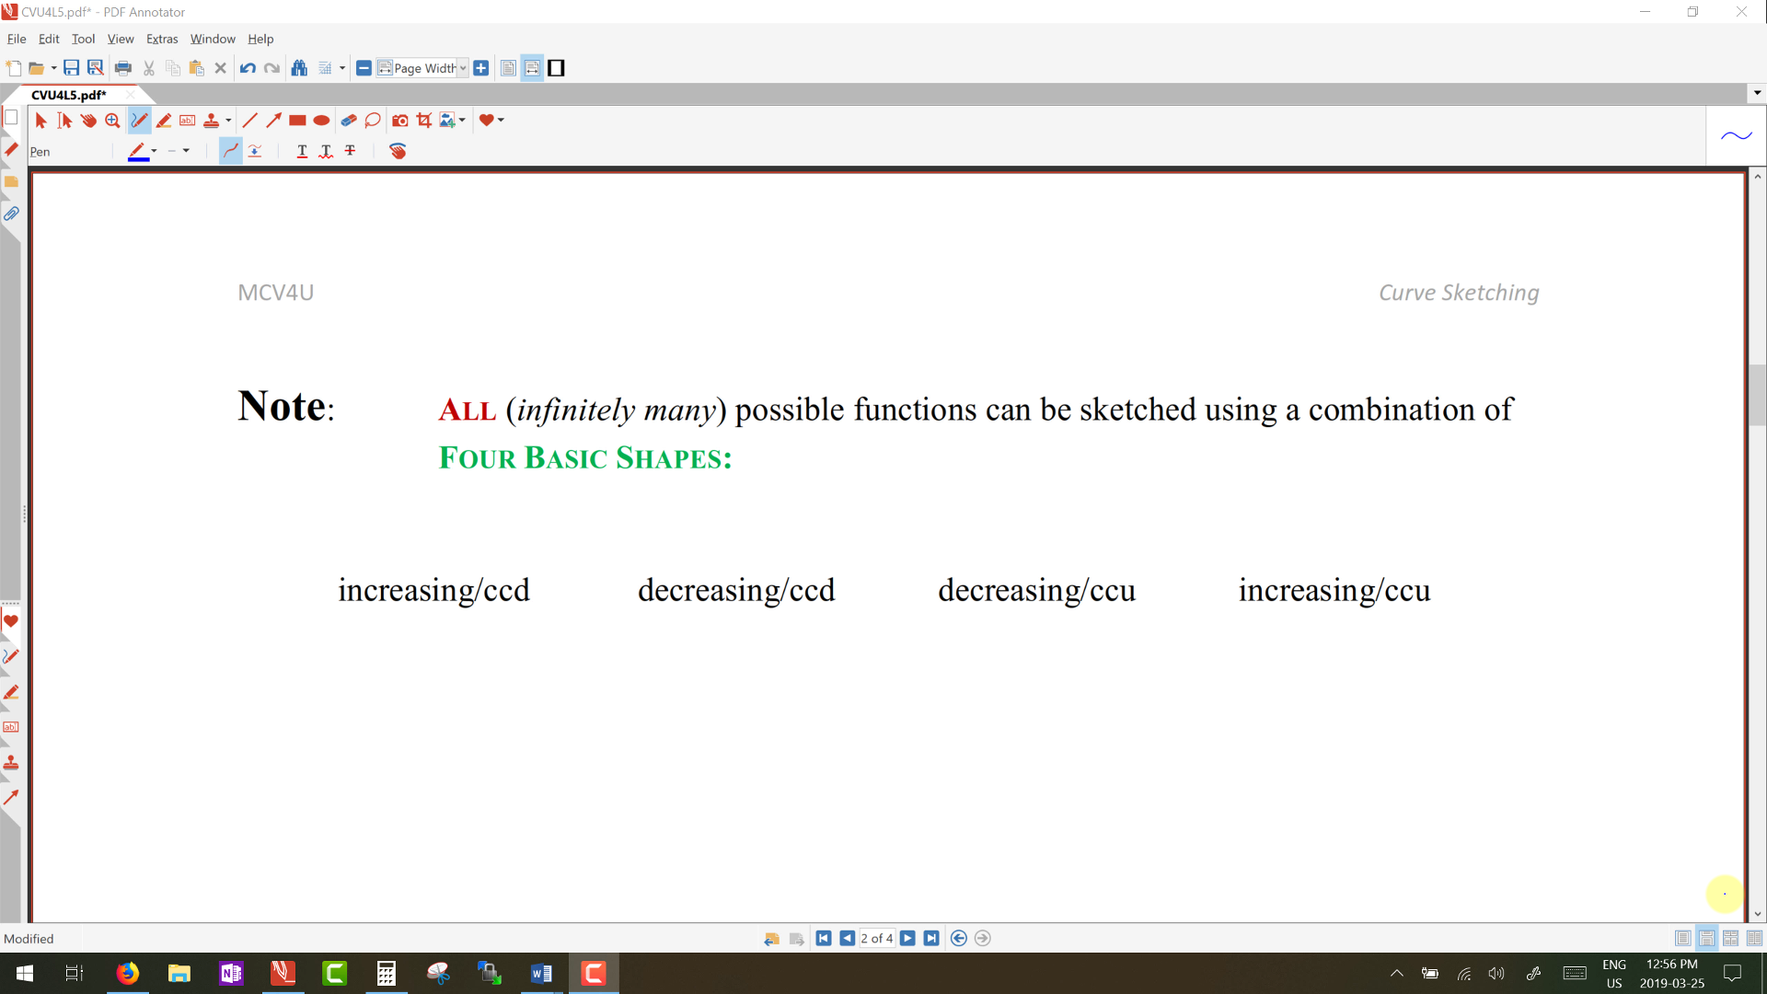The width and height of the screenshot is (1767, 994).
Task: Toggle freehand smooth line mode
Action: point(230,151)
